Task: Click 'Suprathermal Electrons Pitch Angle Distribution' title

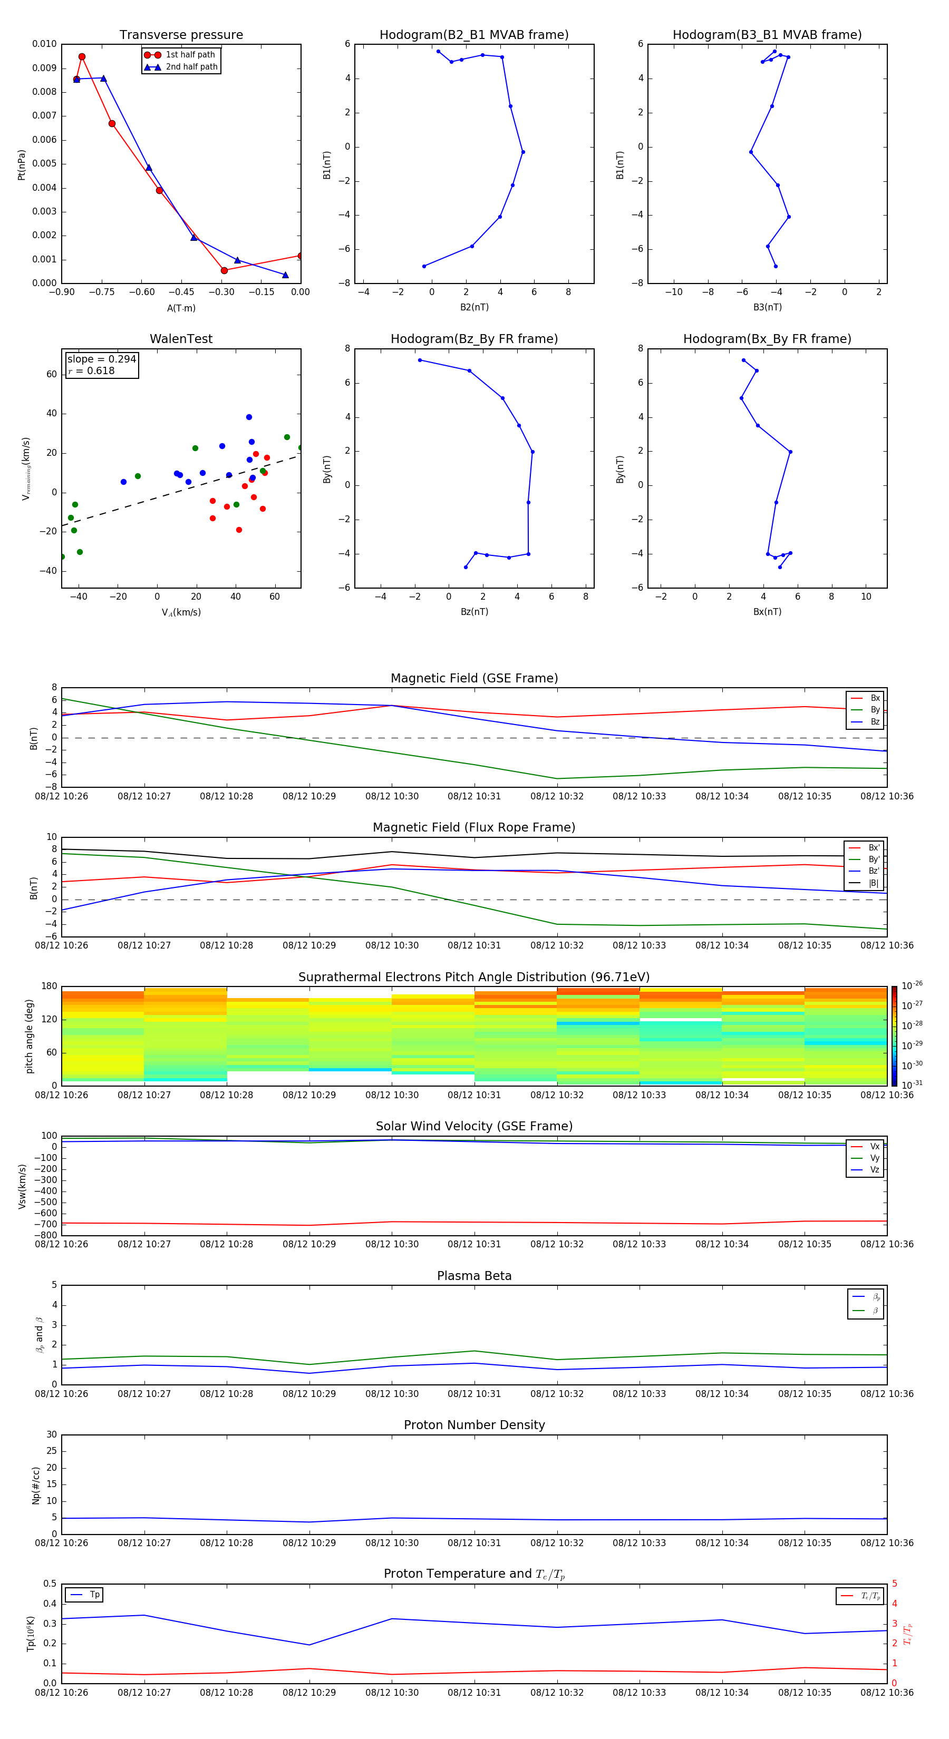Action: 474,977
